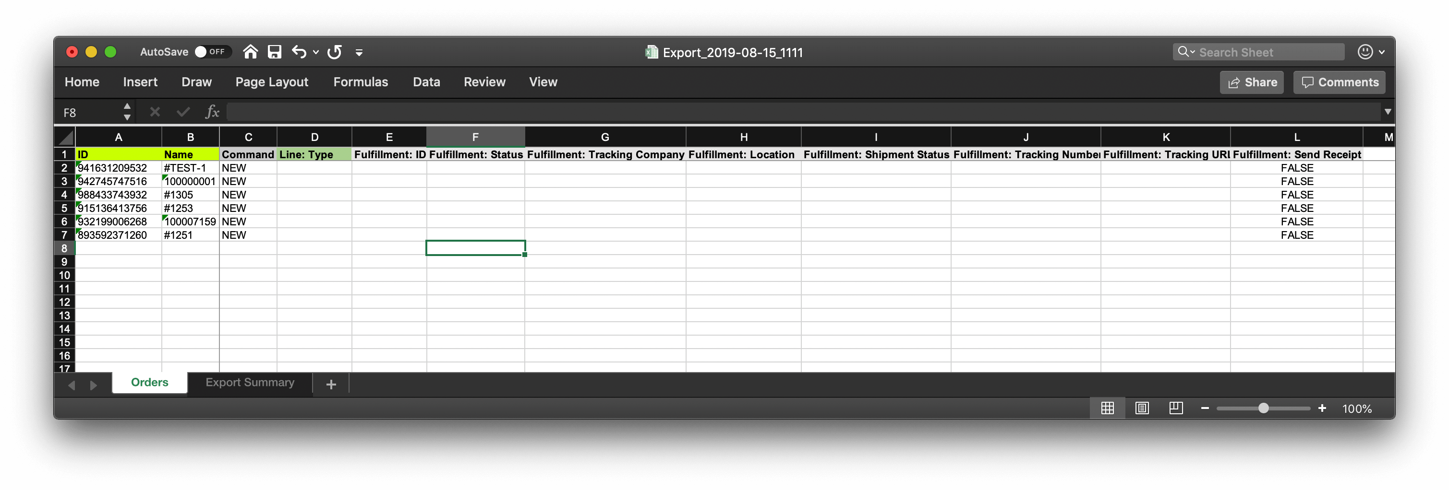This screenshot has height=490, width=1449.
Task: Switch to Page Layout view icon
Action: (x=1141, y=408)
